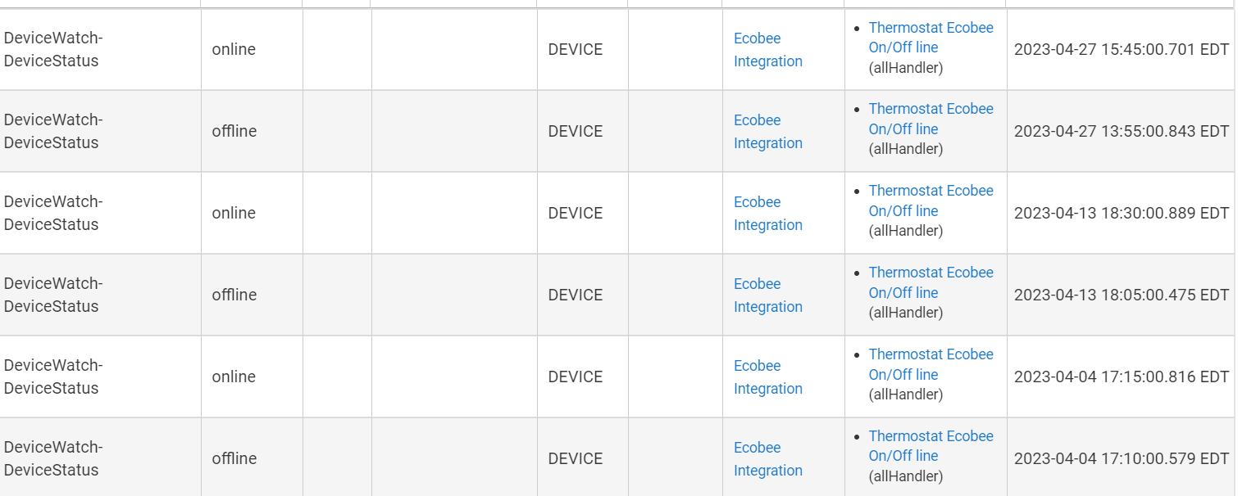Click DeviceWatch-DeviceStatus name in the 18:30:00.889 row
This screenshot has width=1238, height=496.
coord(53,213)
